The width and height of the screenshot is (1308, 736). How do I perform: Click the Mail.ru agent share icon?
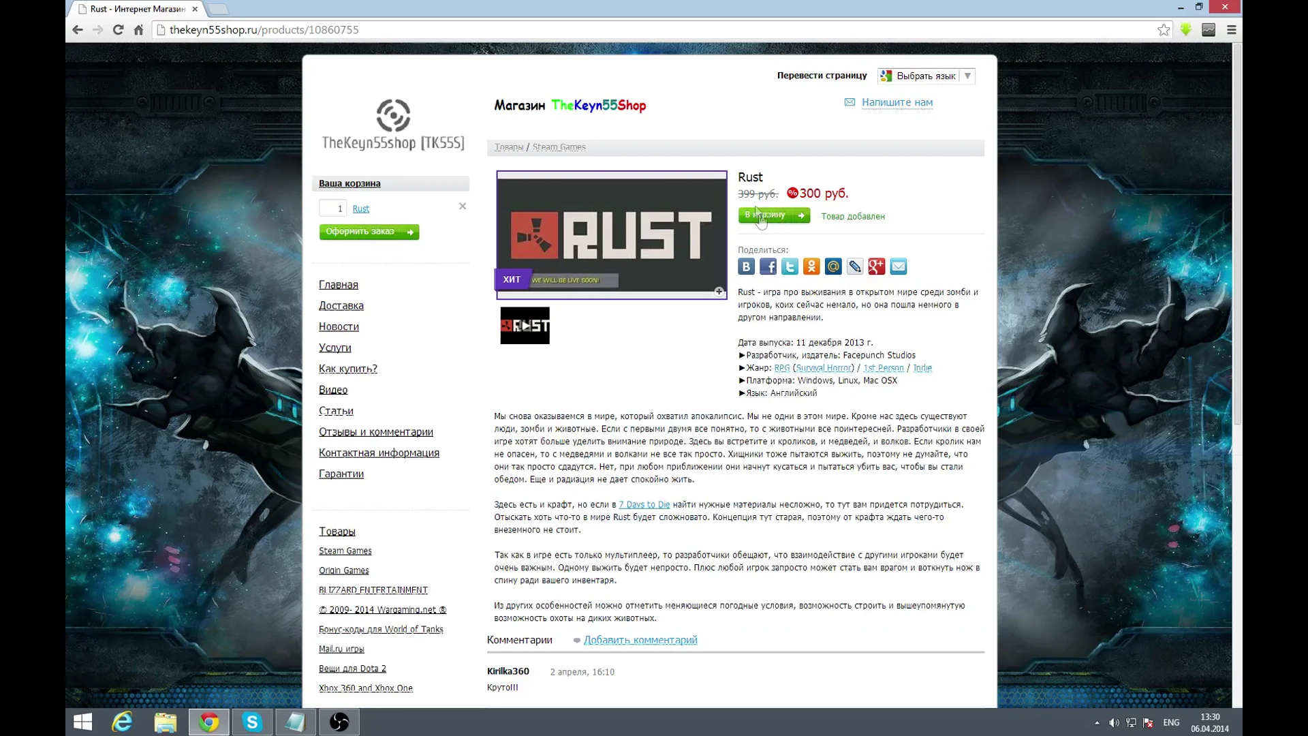coord(832,266)
